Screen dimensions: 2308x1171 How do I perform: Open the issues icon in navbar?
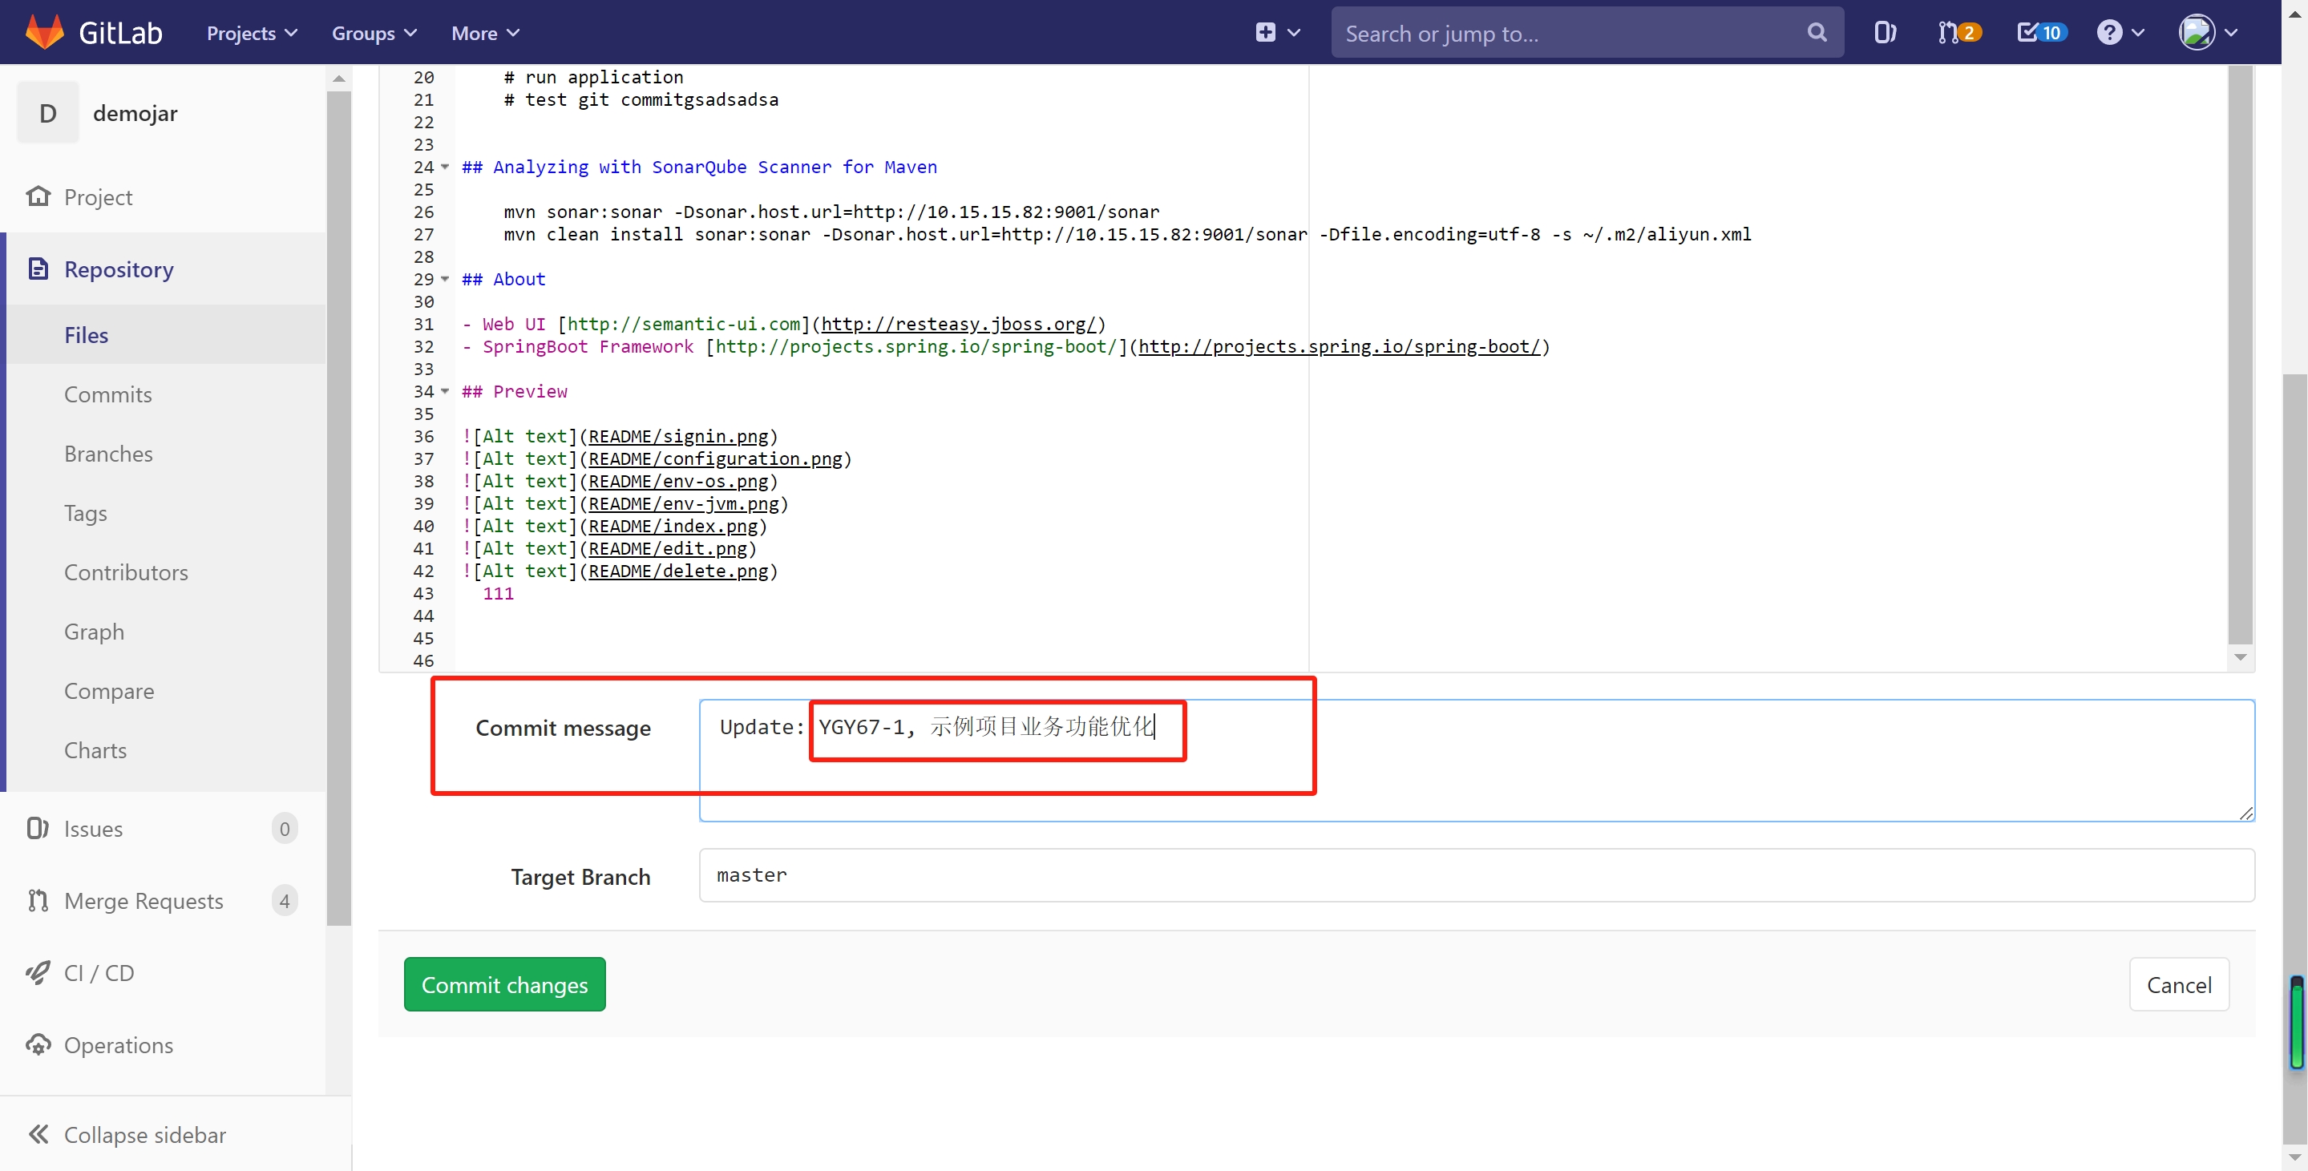[1884, 32]
